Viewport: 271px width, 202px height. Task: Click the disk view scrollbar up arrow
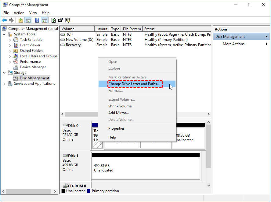coord(209,122)
